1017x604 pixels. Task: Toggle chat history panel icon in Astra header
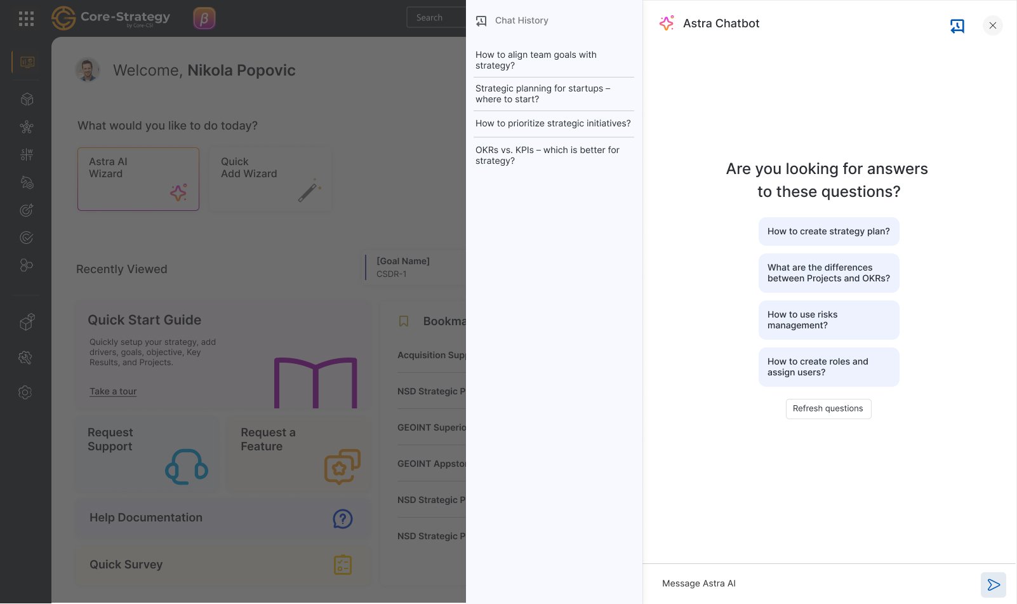pyautogui.click(x=957, y=25)
